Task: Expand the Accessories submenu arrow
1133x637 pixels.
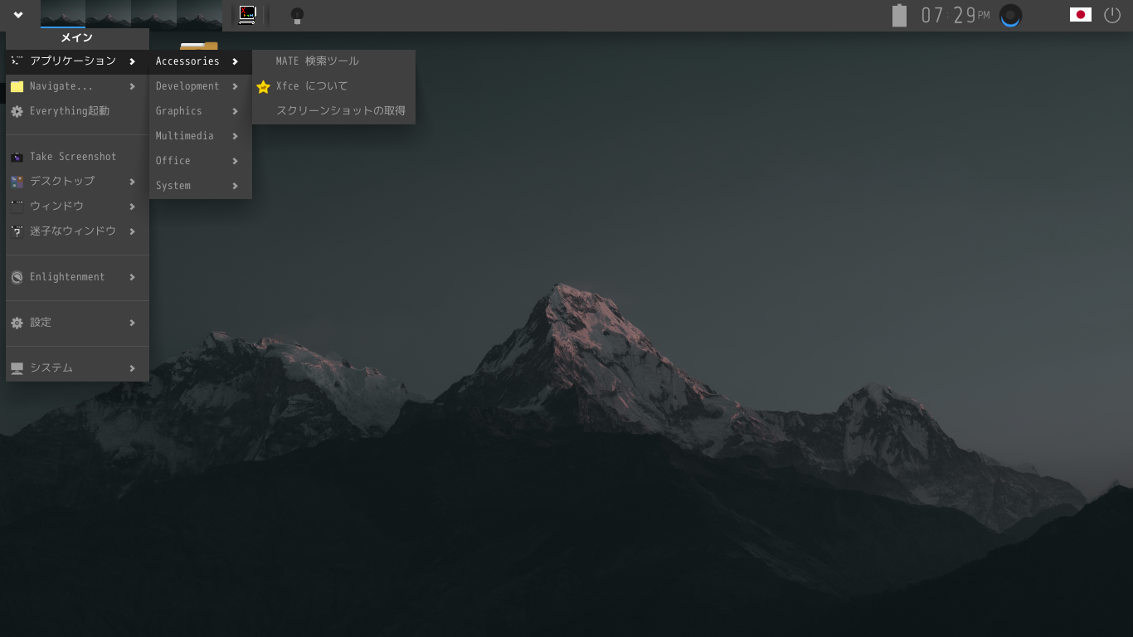Action: [x=236, y=61]
